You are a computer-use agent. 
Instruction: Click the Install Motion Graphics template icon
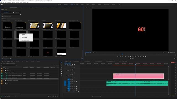tap(82, 59)
